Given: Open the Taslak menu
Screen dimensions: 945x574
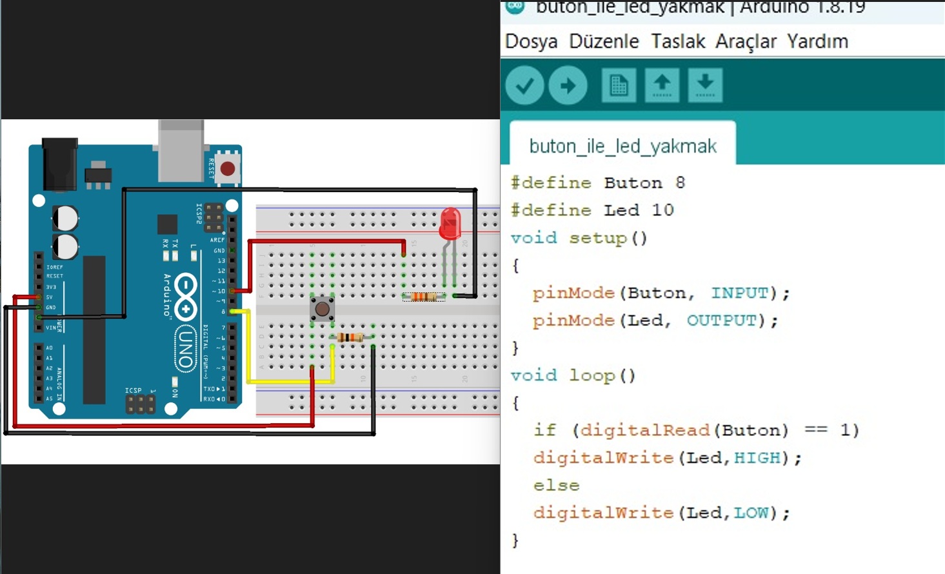Looking at the screenshot, I should pyautogui.click(x=677, y=41).
